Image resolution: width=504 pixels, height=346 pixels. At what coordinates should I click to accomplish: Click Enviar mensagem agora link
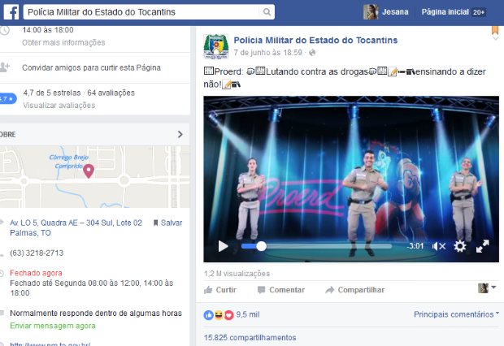(53, 326)
